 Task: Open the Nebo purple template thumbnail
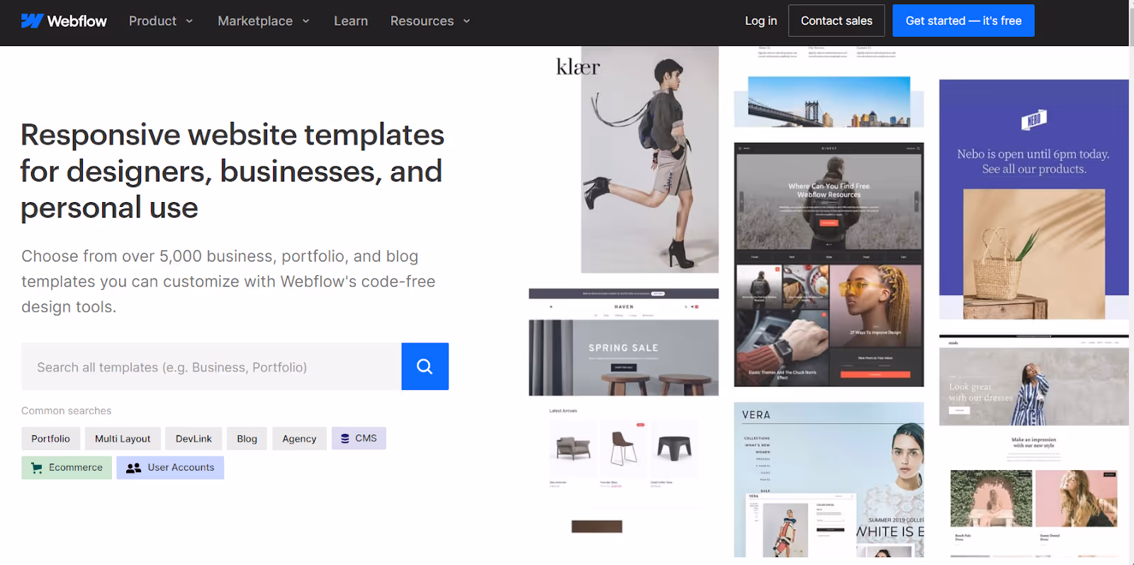[x=1033, y=199]
